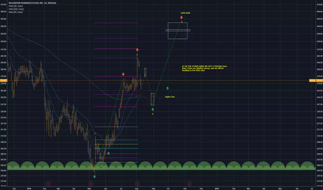Click the 2019 label on the time axis

pyautogui.click(x=217, y=189)
